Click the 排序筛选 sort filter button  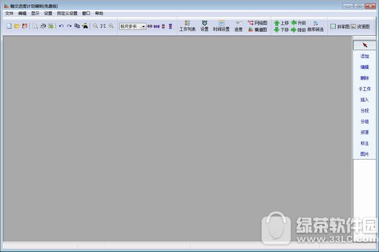[315, 27]
